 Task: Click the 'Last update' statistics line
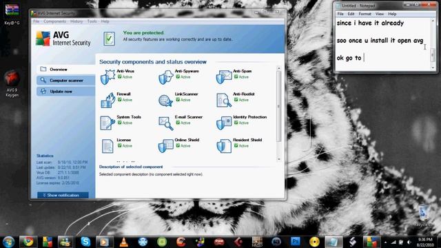pos(61,167)
